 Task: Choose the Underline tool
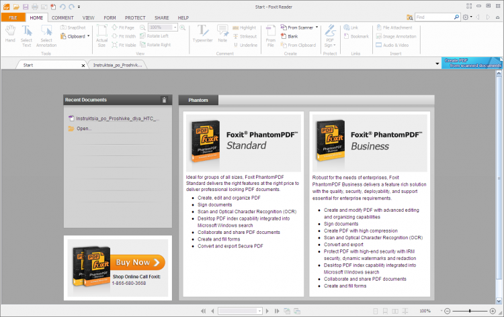tap(245, 45)
